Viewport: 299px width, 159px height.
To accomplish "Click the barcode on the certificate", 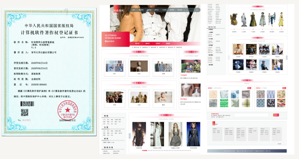I will [x=27, y=103].
